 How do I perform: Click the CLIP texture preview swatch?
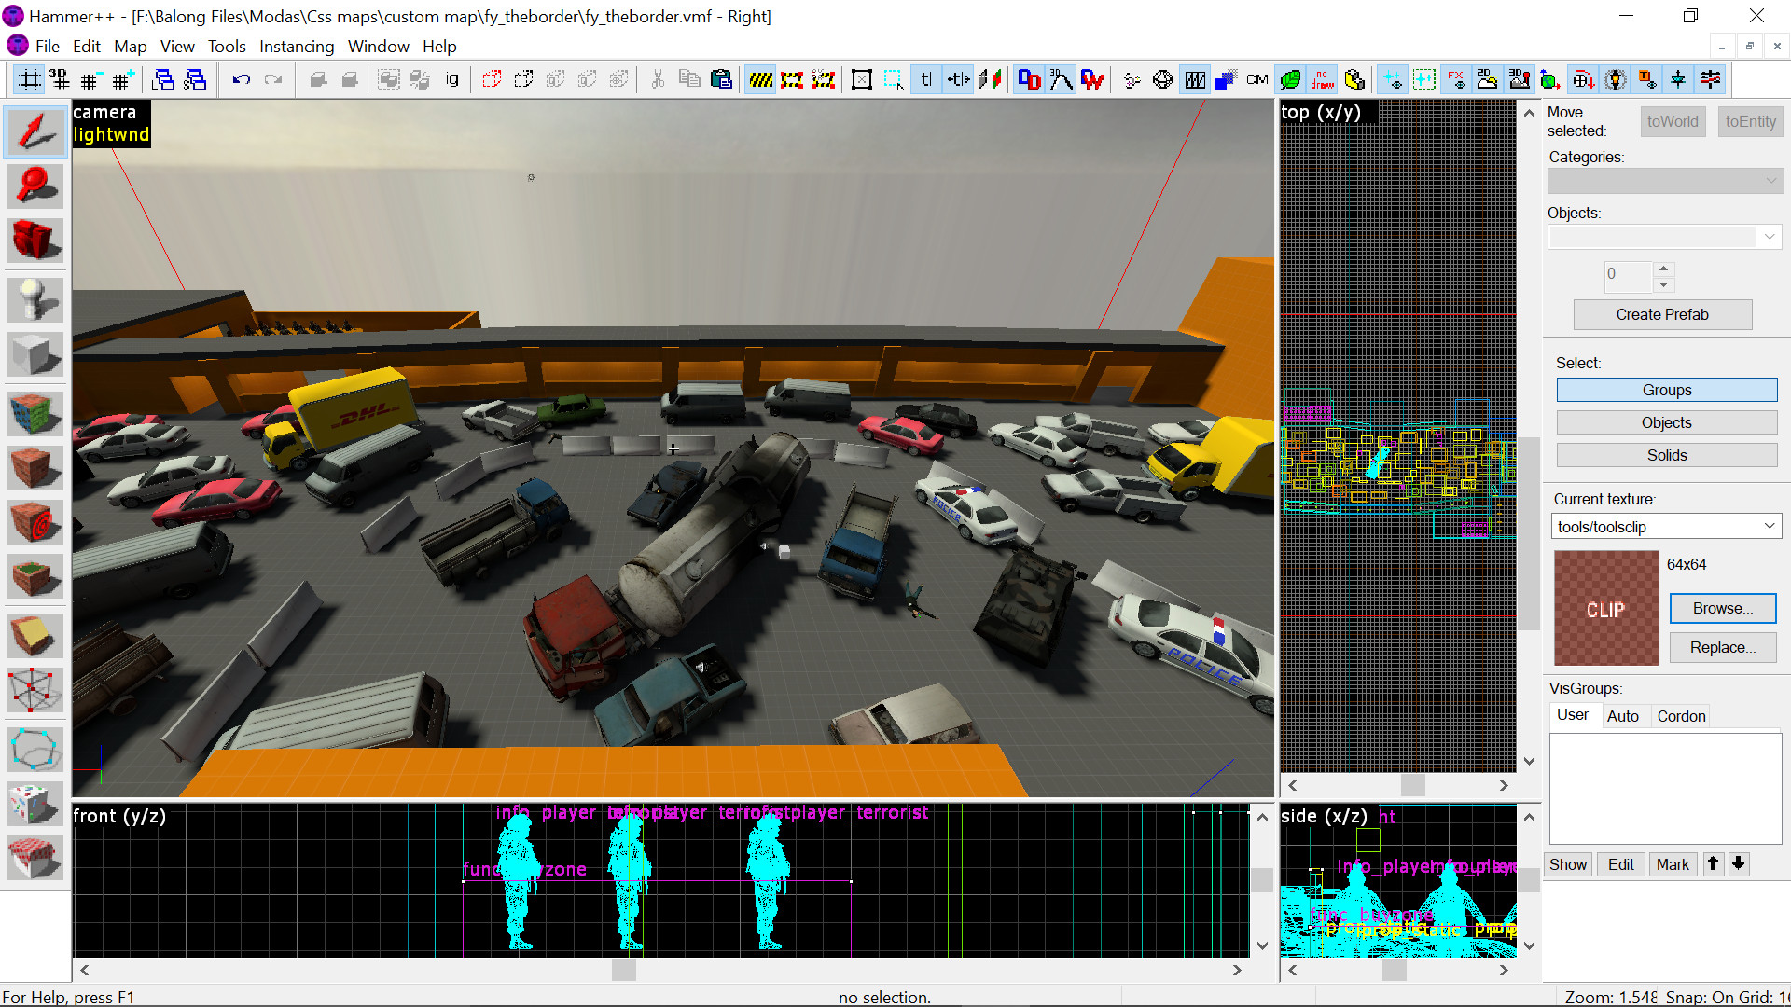point(1605,608)
